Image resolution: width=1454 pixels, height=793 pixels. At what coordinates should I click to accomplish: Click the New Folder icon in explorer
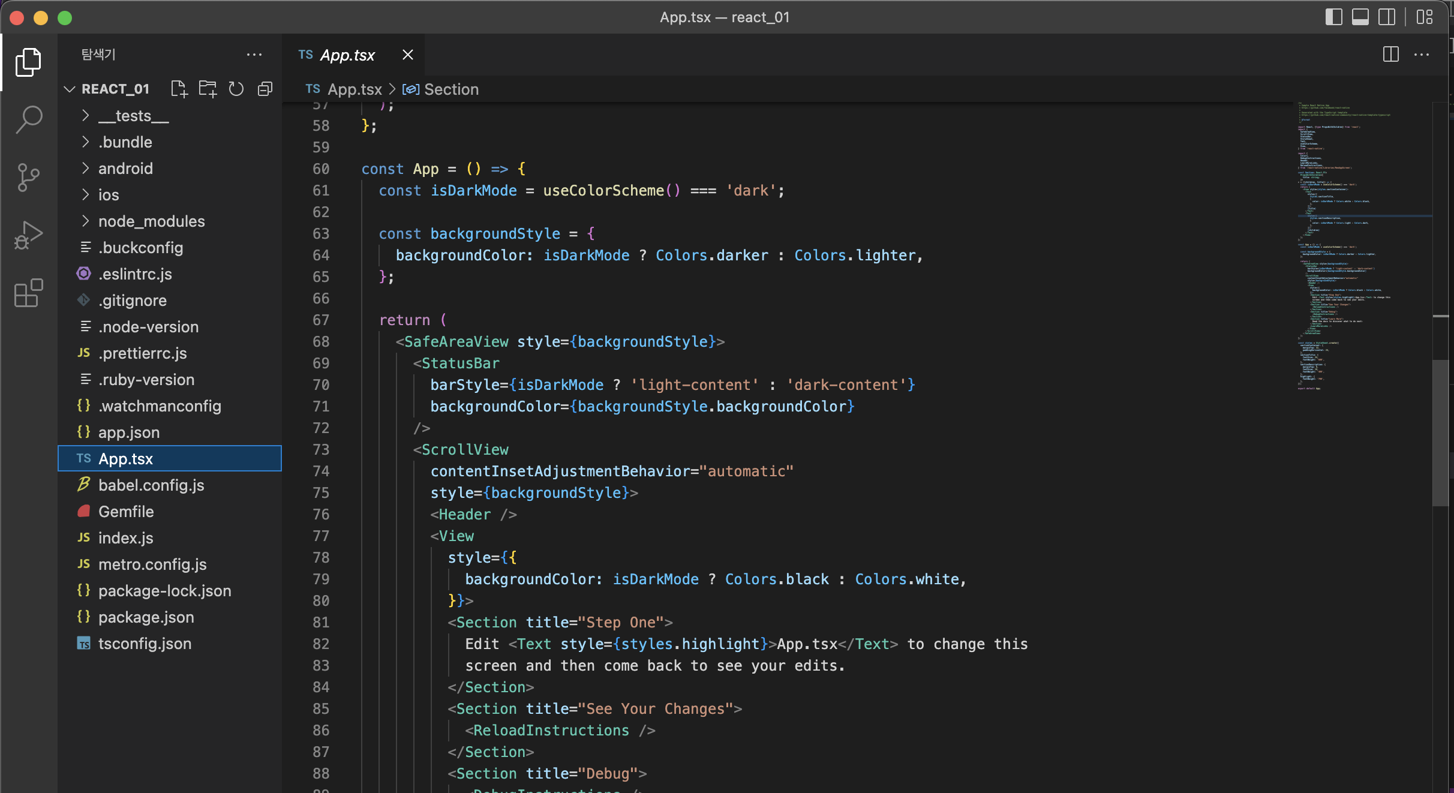click(208, 89)
